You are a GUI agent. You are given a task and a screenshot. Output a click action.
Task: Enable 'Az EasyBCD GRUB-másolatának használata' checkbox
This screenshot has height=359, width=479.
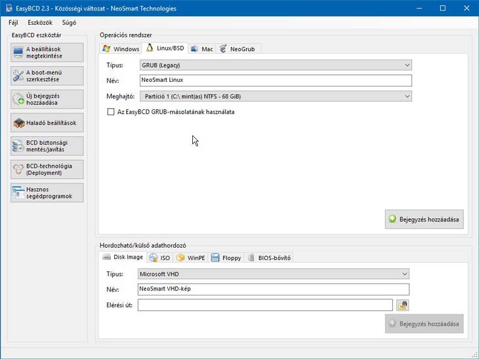coord(111,112)
